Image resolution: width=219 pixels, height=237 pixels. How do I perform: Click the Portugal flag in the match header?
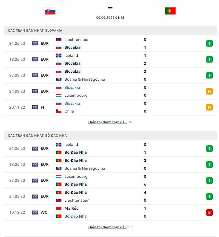170,11
